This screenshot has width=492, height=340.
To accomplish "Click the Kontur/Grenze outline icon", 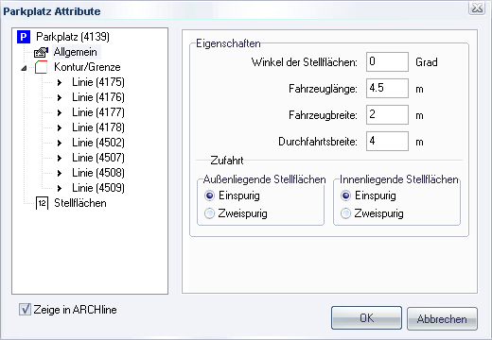I will tap(41, 67).
